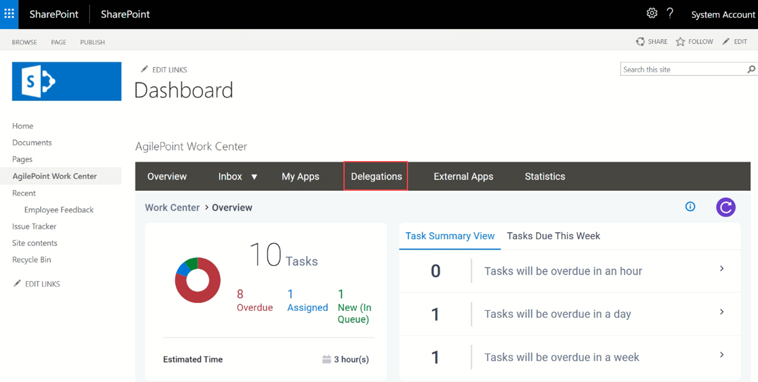Click the right SharePoint header title
The height and width of the screenshot is (382, 758).
pos(125,14)
